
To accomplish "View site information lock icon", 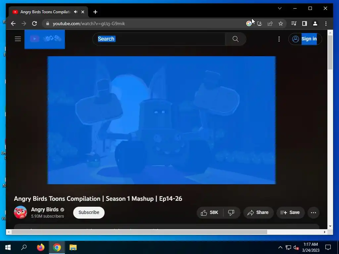I will (x=48, y=23).
